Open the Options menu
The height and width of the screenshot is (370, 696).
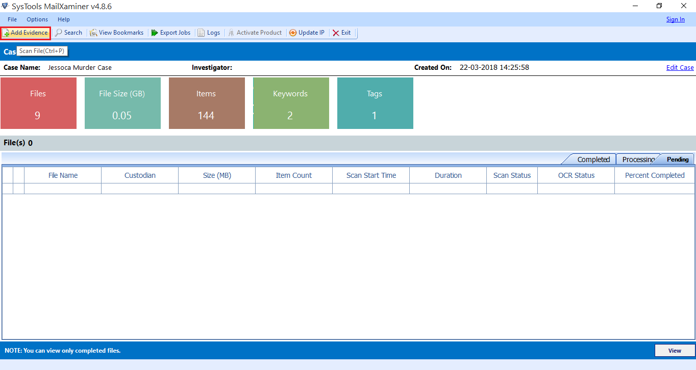tap(37, 19)
